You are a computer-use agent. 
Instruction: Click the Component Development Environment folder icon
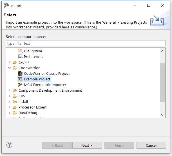pos(15,91)
